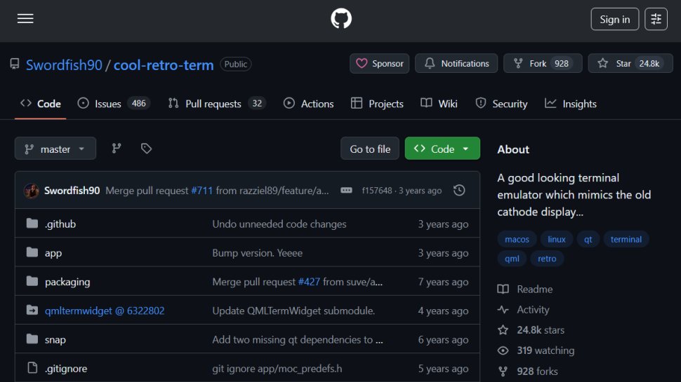Click 'git ignore app/moc_predefs.h' commit message
The width and height of the screenshot is (681, 382).
coord(277,369)
